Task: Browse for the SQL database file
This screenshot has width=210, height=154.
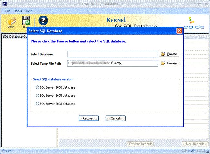Action: point(169,54)
